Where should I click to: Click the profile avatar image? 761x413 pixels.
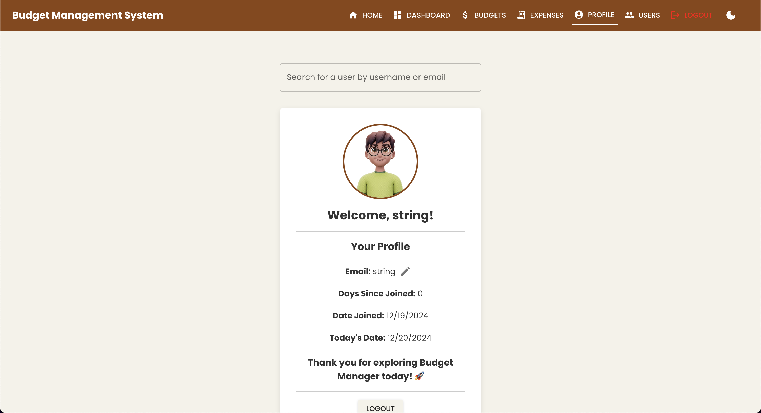pos(380,161)
